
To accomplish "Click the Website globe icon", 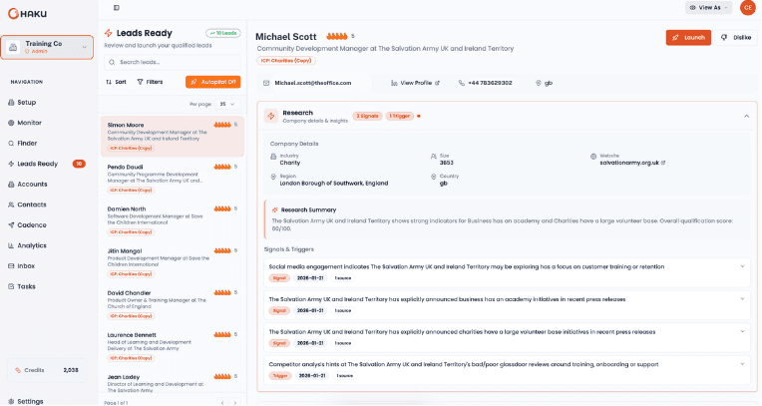I will tap(593, 157).
